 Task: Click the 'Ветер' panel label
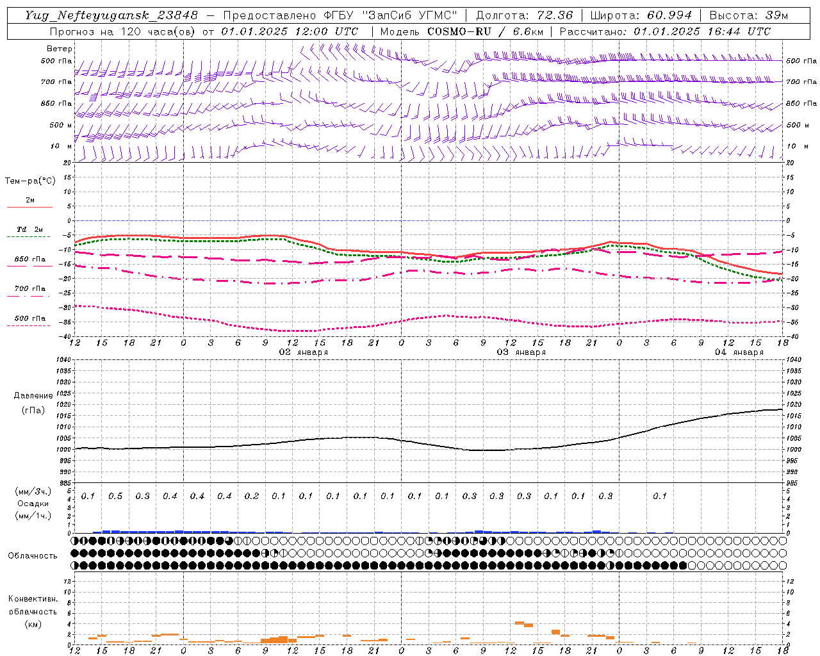point(60,49)
